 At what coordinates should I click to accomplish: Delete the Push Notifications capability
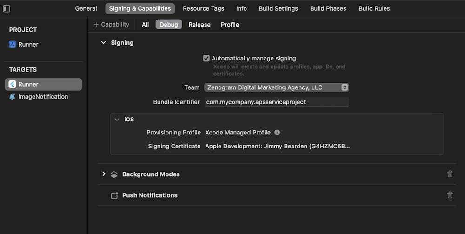[450, 195]
